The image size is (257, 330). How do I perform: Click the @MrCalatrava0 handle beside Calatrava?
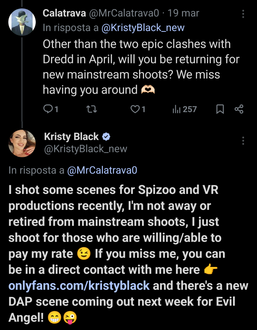[x=124, y=13]
